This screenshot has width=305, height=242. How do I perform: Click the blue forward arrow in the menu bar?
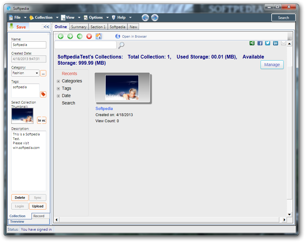155,18
